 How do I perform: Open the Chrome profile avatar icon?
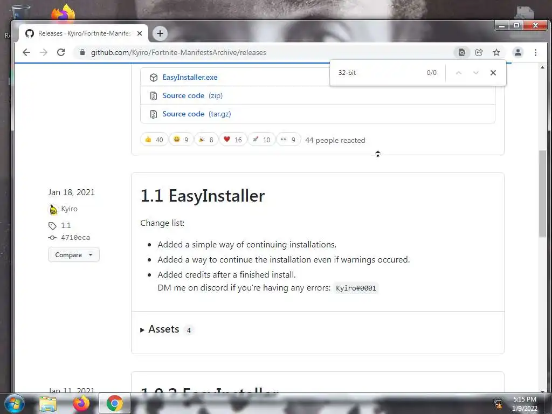518,52
